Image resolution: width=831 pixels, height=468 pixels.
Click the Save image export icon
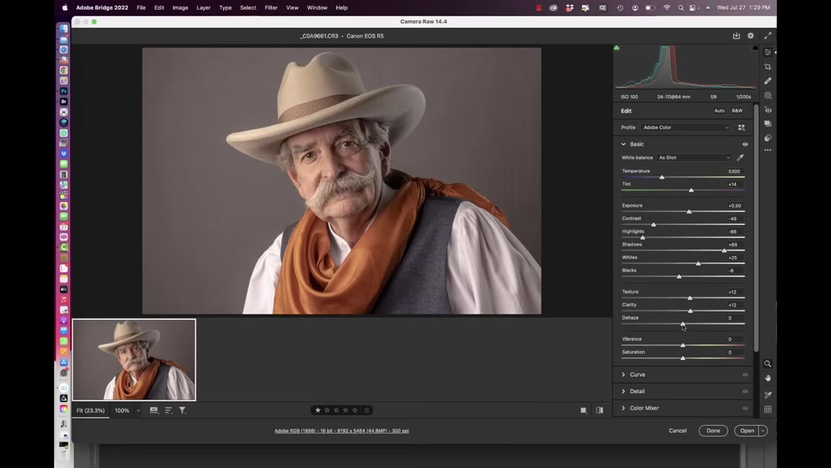pos(737,35)
